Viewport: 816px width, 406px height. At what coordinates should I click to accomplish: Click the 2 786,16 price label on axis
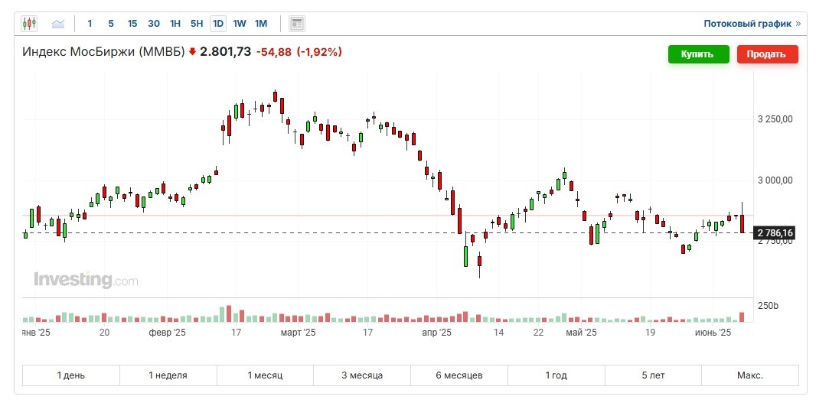point(775,233)
